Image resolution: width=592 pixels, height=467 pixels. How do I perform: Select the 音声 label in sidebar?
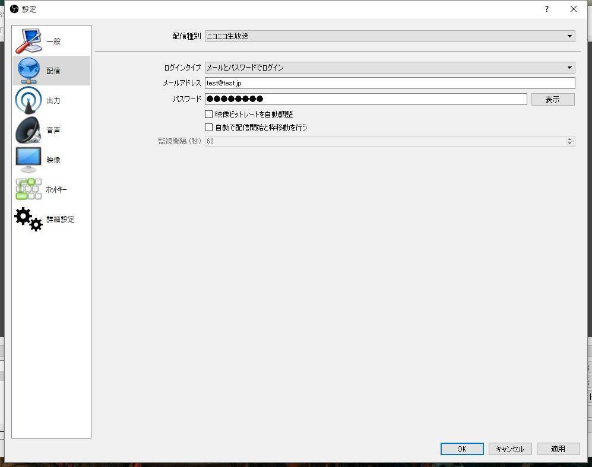(x=53, y=130)
